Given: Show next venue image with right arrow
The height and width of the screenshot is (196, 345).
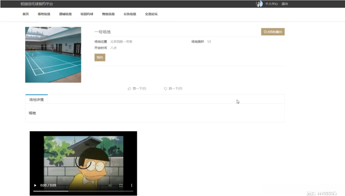Looking at the screenshot, I should pyautogui.click(x=74, y=55).
